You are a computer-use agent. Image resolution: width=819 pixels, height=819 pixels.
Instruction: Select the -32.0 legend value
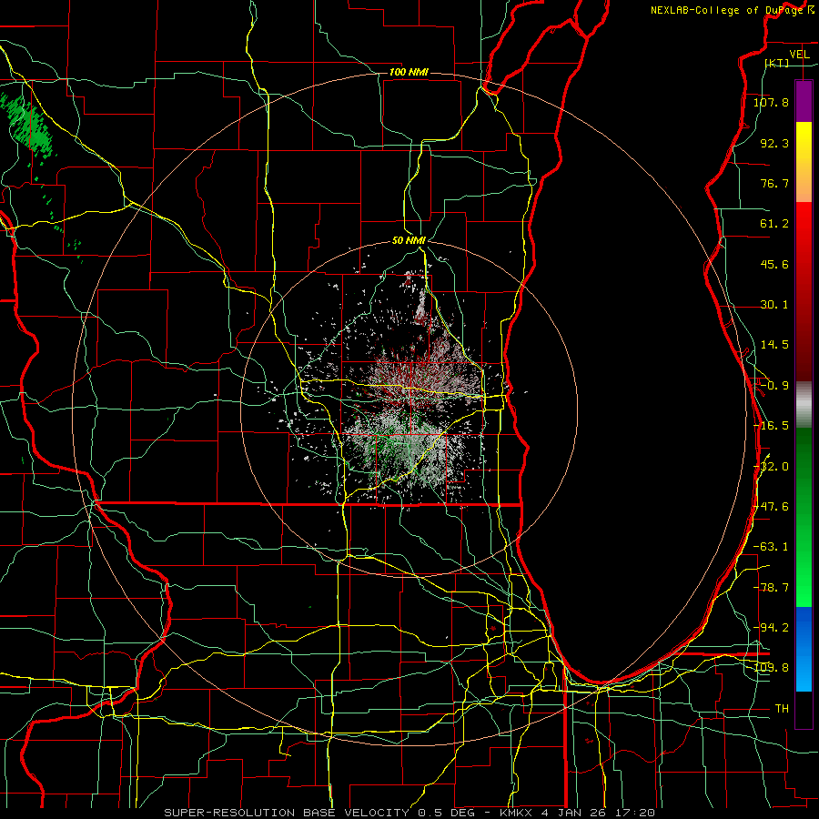pyautogui.click(x=771, y=466)
